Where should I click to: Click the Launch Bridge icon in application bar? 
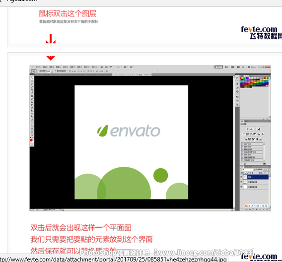(x=102, y=67)
